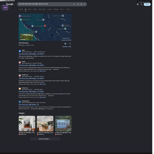The height and width of the screenshot is (154, 154).
Task: Click the Redfin favicon in second result
Action: pos(20,62)
